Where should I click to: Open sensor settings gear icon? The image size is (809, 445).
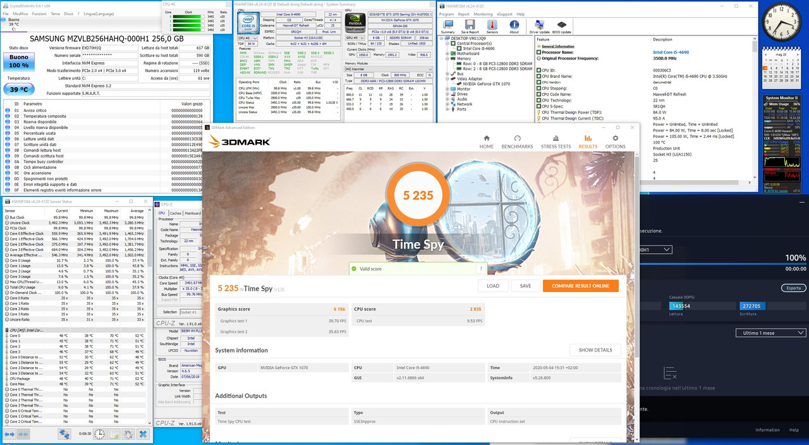(128, 434)
